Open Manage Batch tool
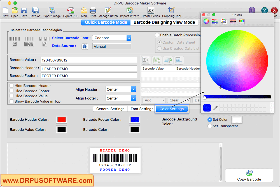Viewport: 280px width, 187px height. point(108,10)
